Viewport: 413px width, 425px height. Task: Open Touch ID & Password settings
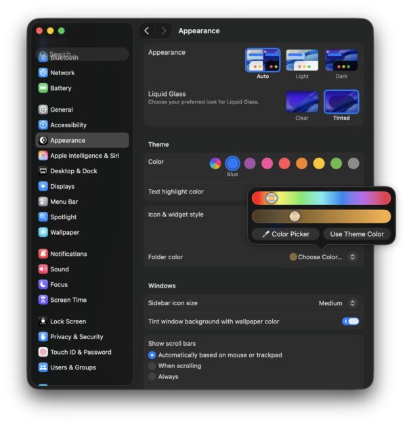tap(81, 352)
